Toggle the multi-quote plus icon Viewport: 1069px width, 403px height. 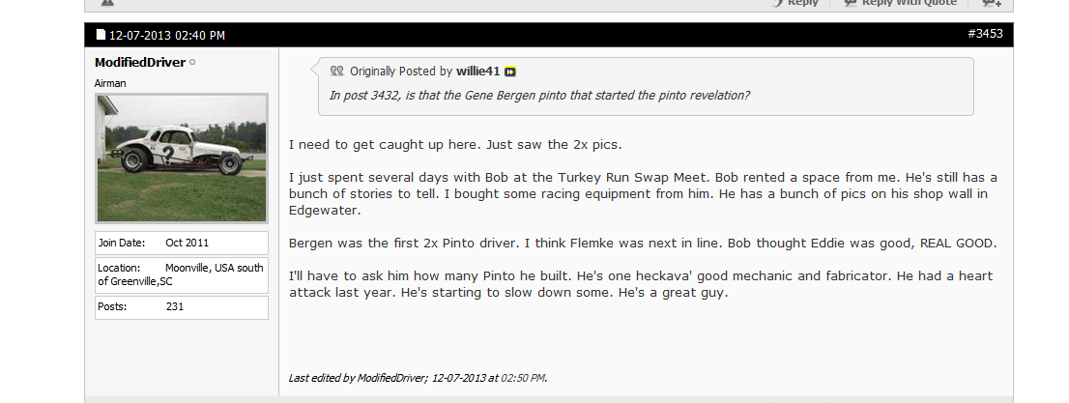[992, 3]
